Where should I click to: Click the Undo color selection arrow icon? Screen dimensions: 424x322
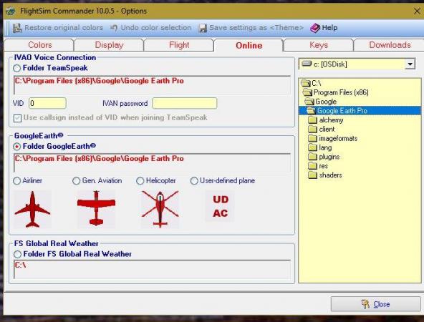click(114, 28)
